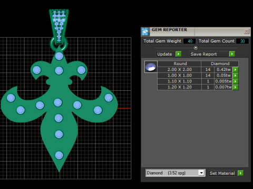The width and height of the screenshot is (253, 189).
Task: Click the Total Gem Count value 30
Action: (x=242, y=41)
